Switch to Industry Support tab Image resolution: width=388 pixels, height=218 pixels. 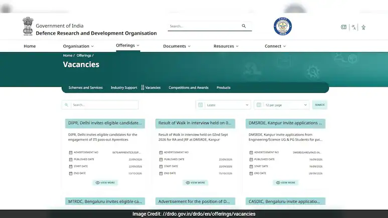[123, 88]
